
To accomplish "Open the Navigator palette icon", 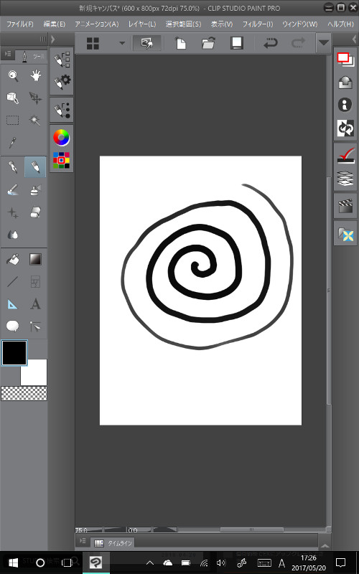I will coord(345,59).
